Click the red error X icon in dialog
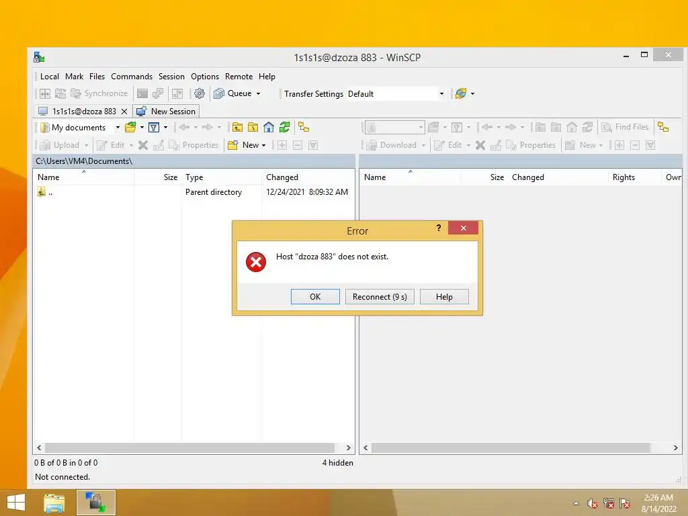Image resolution: width=688 pixels, height=516 pixels. [x=256, y=262]
